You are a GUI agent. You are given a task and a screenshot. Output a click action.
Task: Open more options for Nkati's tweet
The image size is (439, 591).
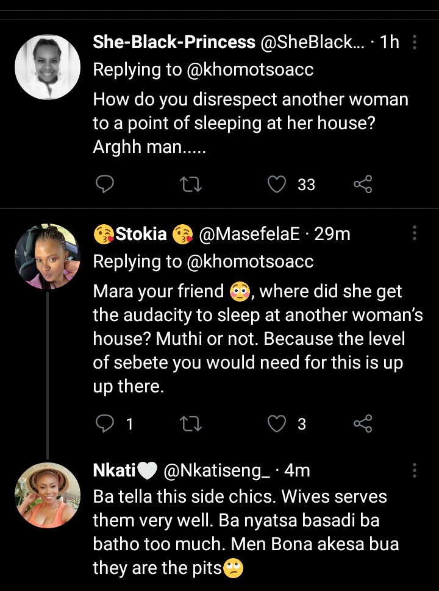[x=415, y=470]
